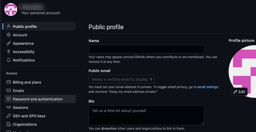Click the person icon beside Public profile

pyautogui.click(x=9, y=26)
